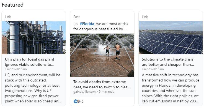This screenshot has width=204, height=109.
Task: Click the second reaction icon beside count 6
Action: 79,101
